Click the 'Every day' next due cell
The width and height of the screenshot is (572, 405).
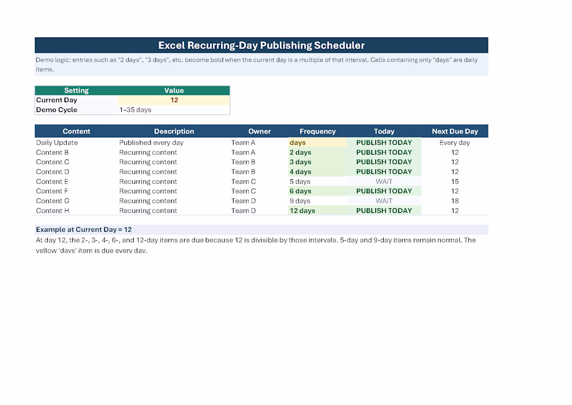(454, 143)
